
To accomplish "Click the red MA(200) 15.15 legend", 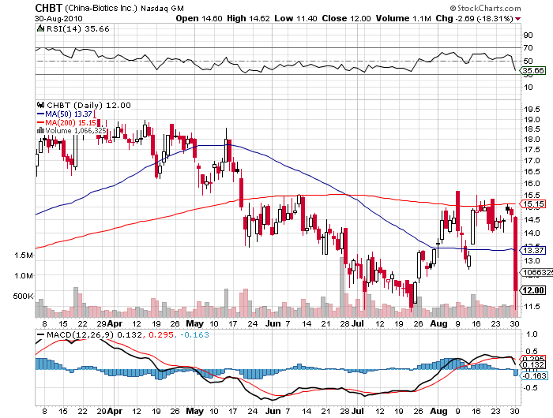I will point(66,122).
